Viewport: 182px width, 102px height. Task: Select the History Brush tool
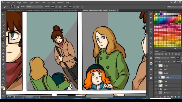pos(3,46)
